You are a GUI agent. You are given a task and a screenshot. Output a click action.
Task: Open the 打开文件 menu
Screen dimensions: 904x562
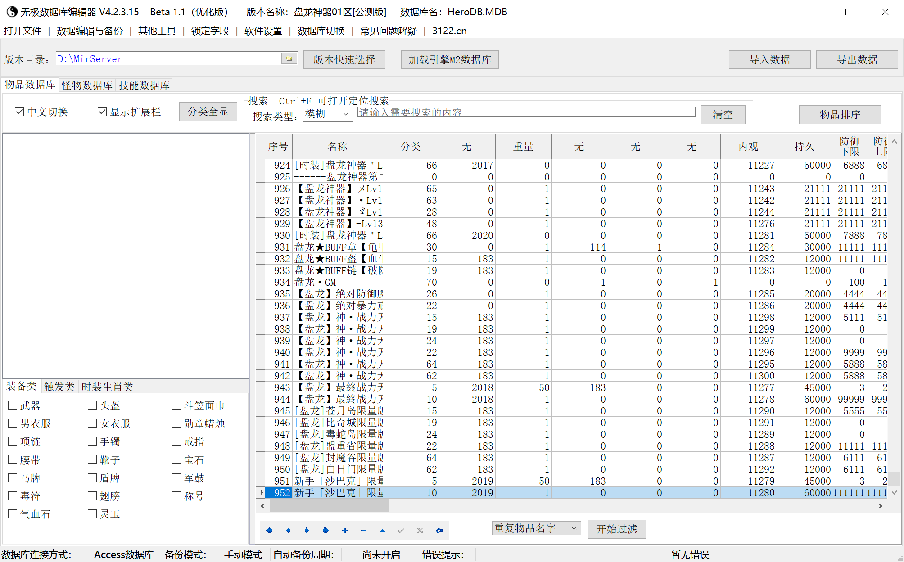(23, 31)
